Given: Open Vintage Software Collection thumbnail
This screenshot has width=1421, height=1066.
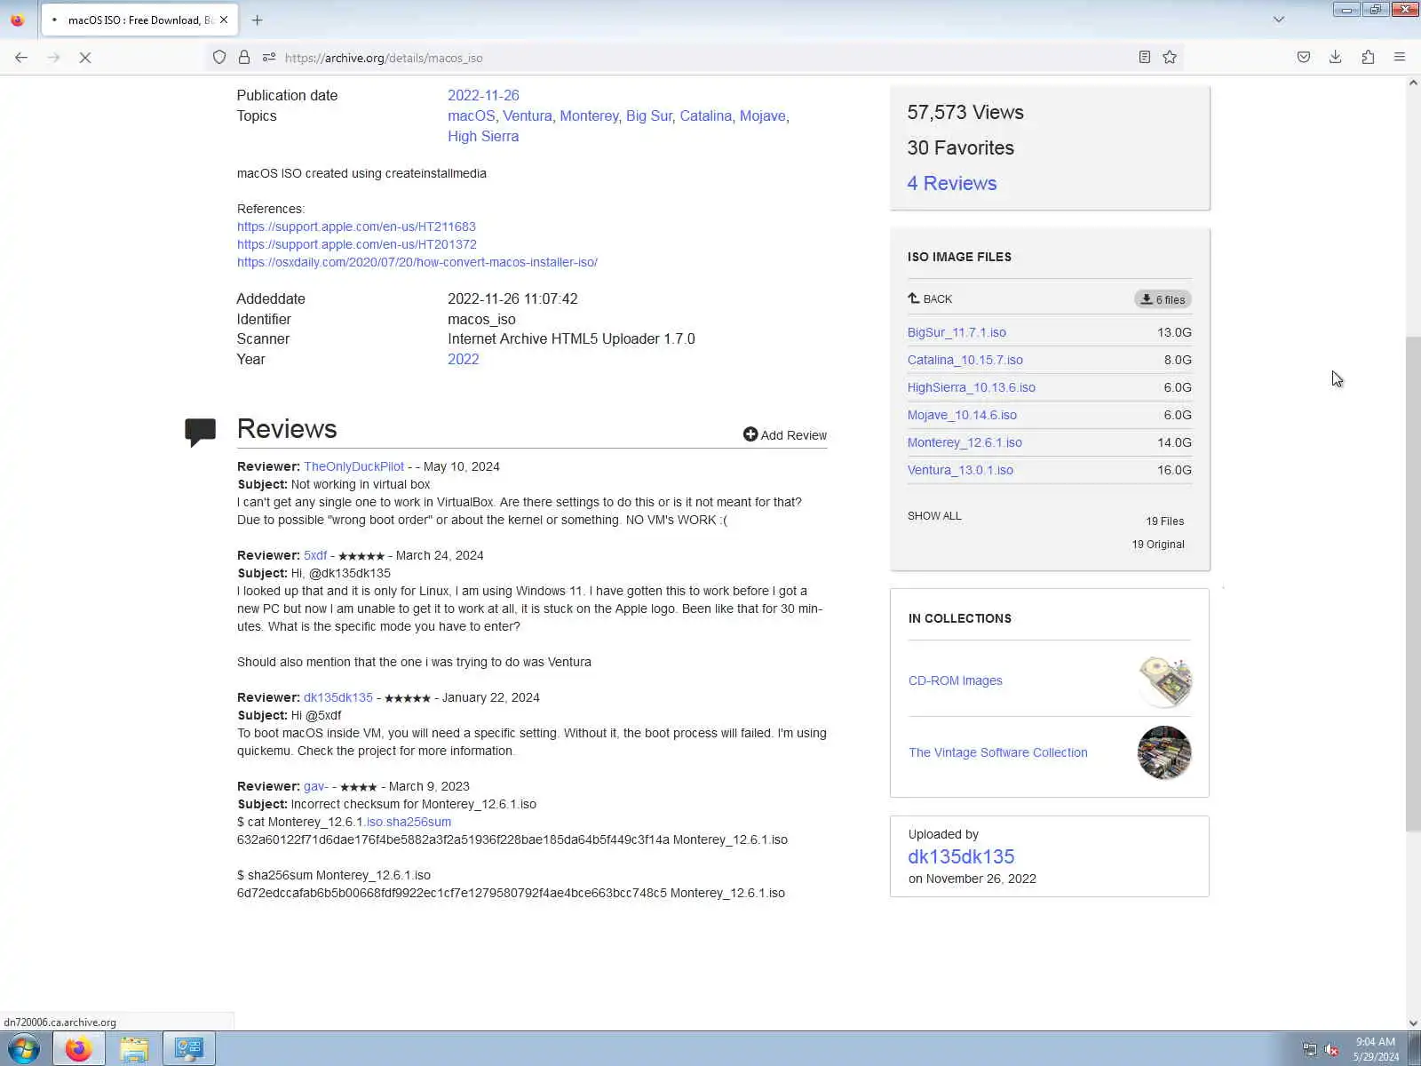Looking at the screenshot, I should 1164,752.
